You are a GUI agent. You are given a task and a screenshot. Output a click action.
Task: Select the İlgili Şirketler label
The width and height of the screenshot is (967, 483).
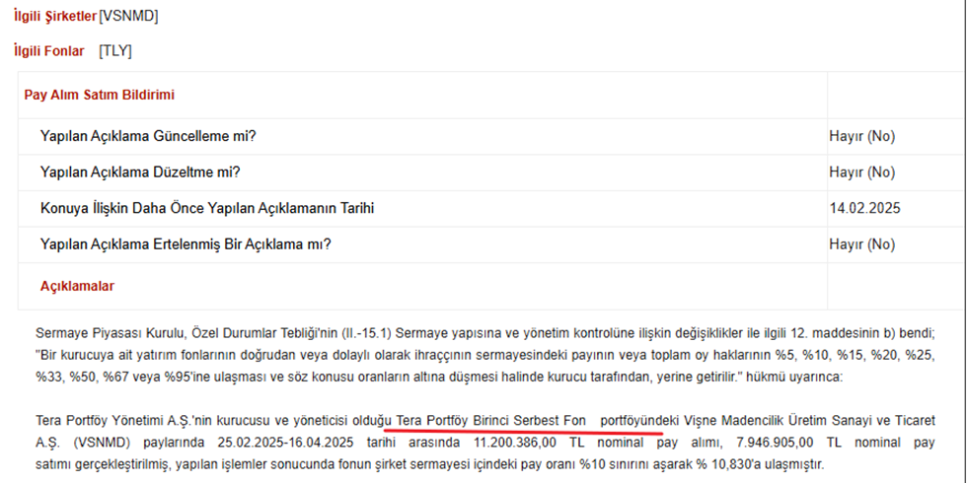click(x=55, y=17)
